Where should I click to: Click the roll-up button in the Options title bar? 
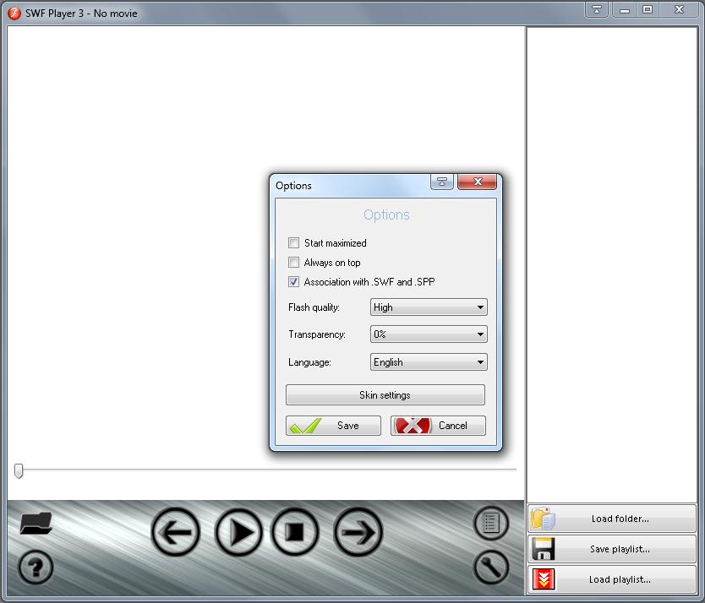442,182
